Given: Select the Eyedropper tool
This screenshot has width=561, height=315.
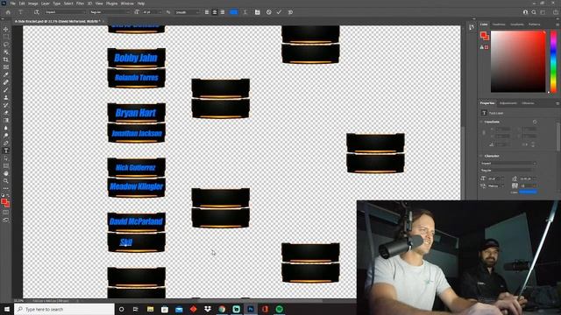Looking at the screenshot, I should [6, 74].
